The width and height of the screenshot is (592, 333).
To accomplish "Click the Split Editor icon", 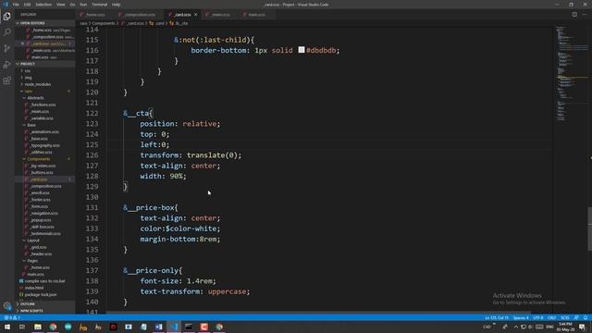I will point(574,15).
